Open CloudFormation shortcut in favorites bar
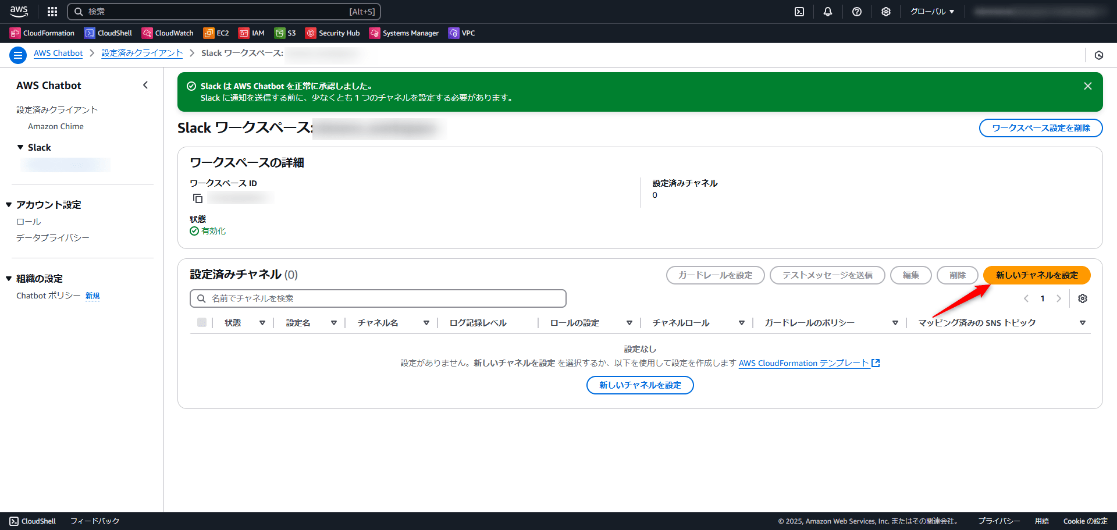Viewport: 1117px width, 530px height. click(x=42, y=33)
